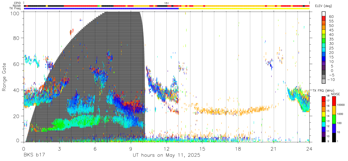348x161 pixels.
Task: Click the white top segment of ELEV colorbar
Action: click(324, 14)
